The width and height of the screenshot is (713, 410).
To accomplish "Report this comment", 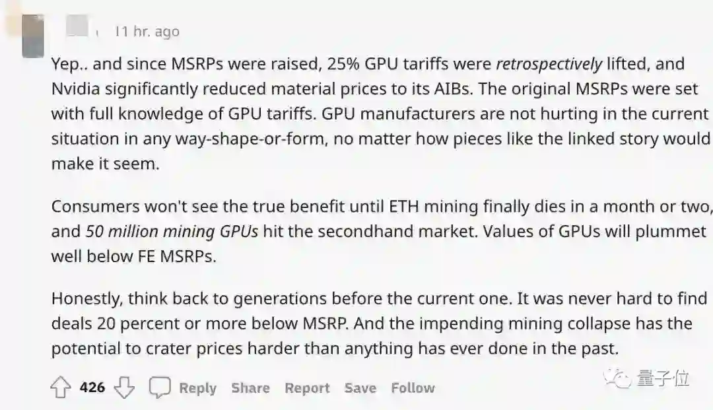I will click(307, 388).
